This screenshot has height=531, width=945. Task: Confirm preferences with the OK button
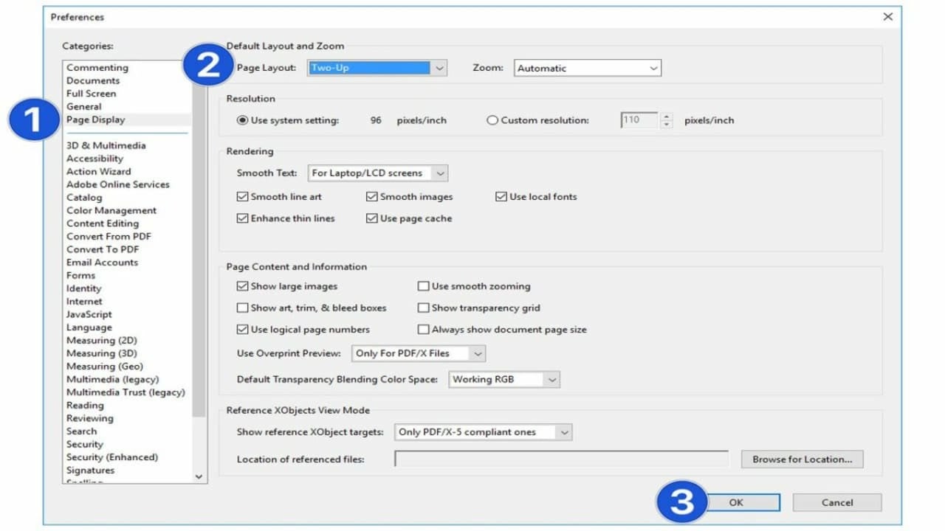[736, 502]
